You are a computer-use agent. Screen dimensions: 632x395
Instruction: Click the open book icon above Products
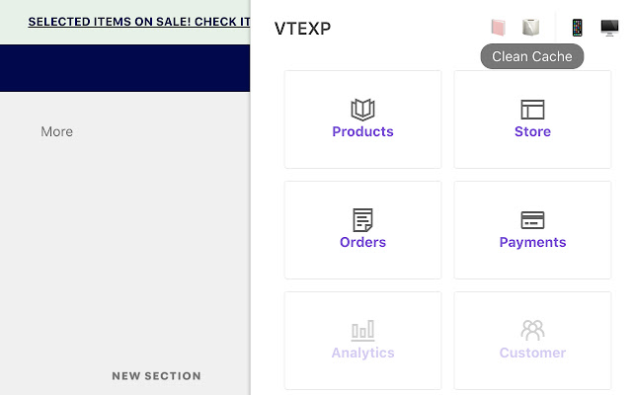362,110
